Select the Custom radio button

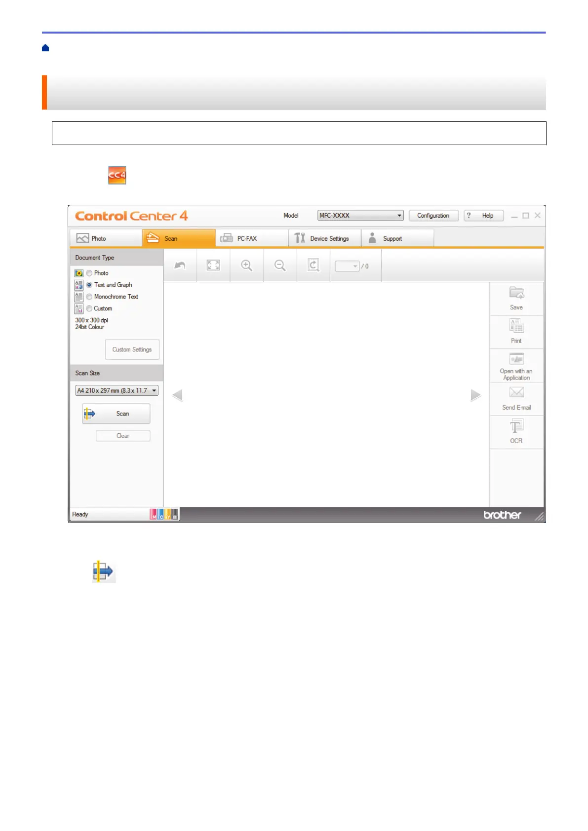click(89, 308)
